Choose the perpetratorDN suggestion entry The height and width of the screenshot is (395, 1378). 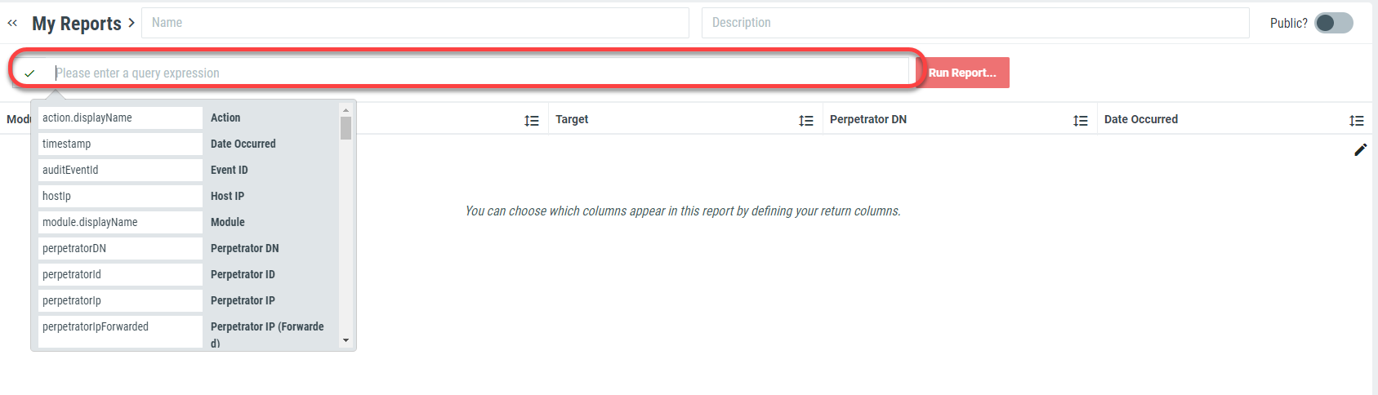click(120, 248)
